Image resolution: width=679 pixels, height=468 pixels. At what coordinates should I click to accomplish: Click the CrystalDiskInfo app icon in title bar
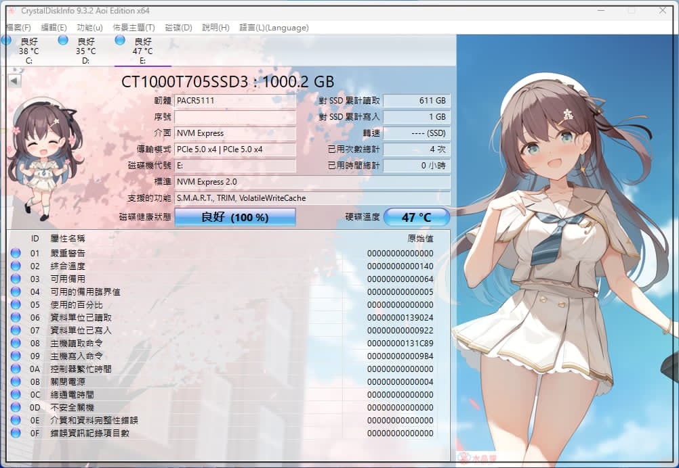[12, 10]
